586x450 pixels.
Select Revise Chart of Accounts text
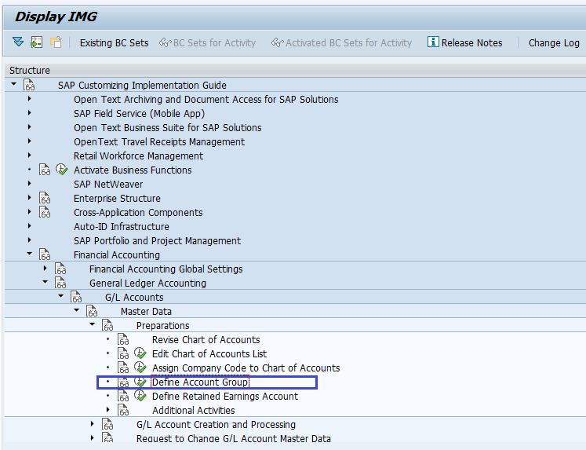tap(206, 339)
